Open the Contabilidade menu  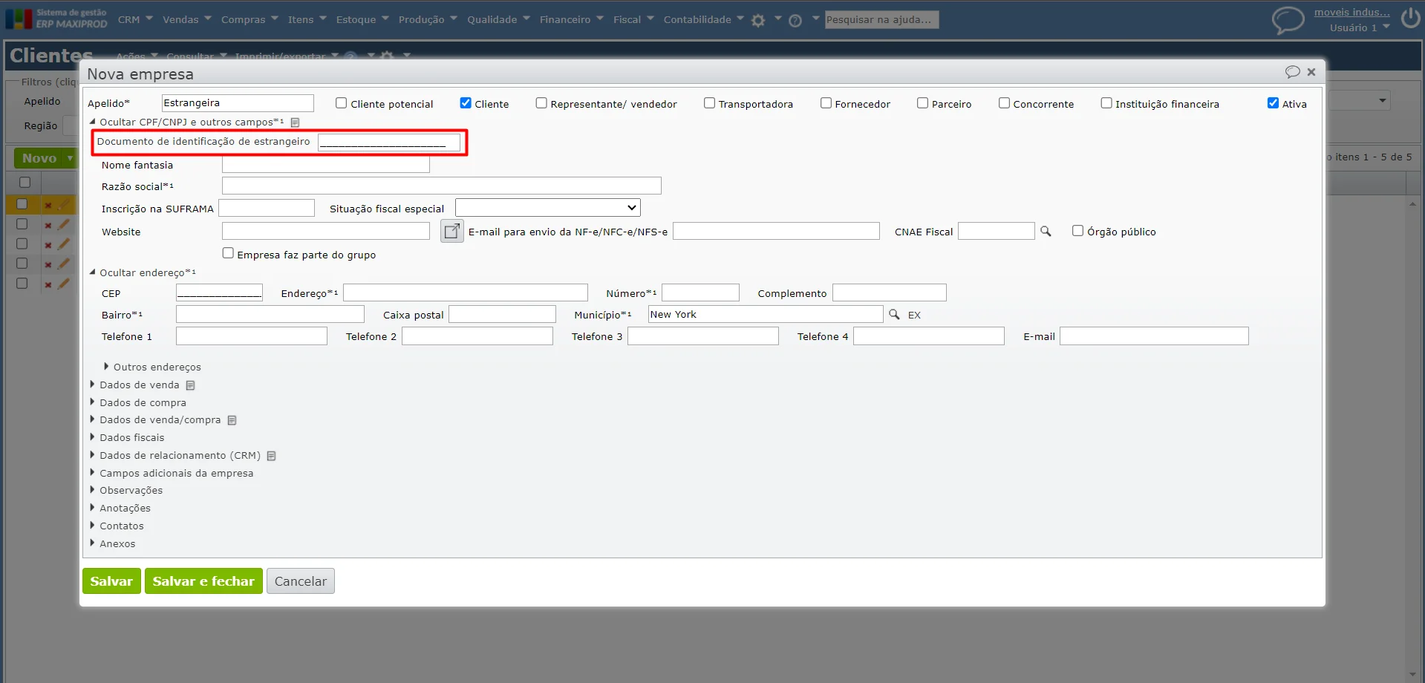(703, 19)
